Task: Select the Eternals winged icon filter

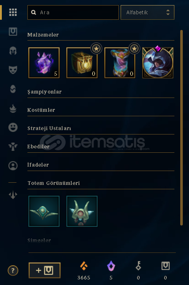Action: 13,147
